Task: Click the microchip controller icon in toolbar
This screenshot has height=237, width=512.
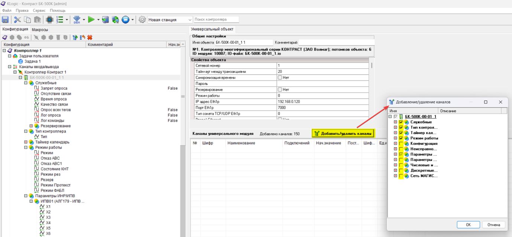Action: click(49, 20)
